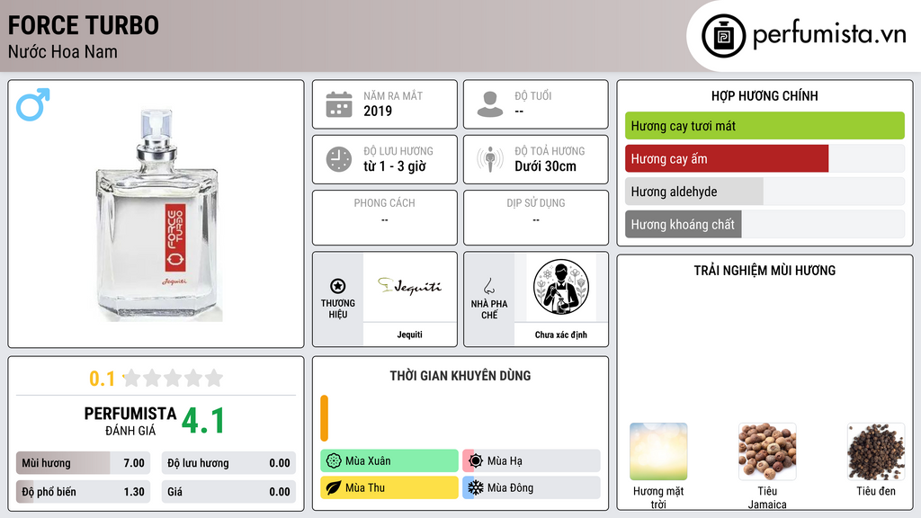The image size is (921, 518).
Task: Click the Thời gian khuyên dùng heading
Action: [x=460, y=375]
